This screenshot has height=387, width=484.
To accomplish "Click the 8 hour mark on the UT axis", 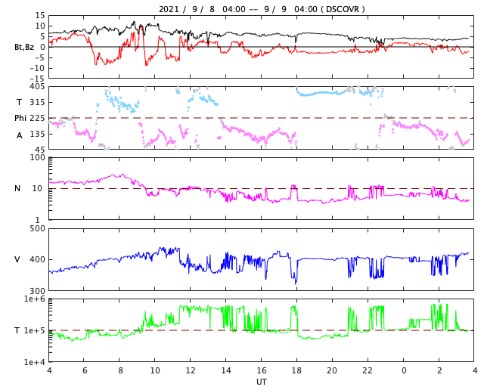I will pos(120,370).
